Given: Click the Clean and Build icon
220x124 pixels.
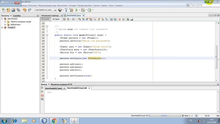Looking at the screenshot, I should 71,10.
